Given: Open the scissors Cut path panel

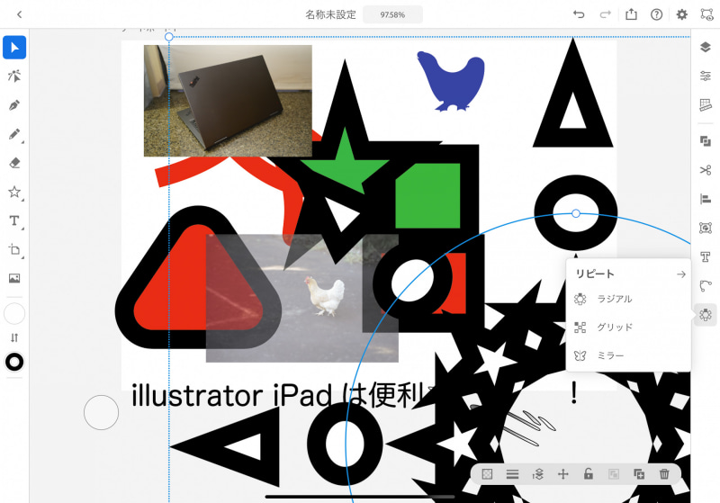Looking at the screenshot, I should pyautogui.click(x=706, y=170).
